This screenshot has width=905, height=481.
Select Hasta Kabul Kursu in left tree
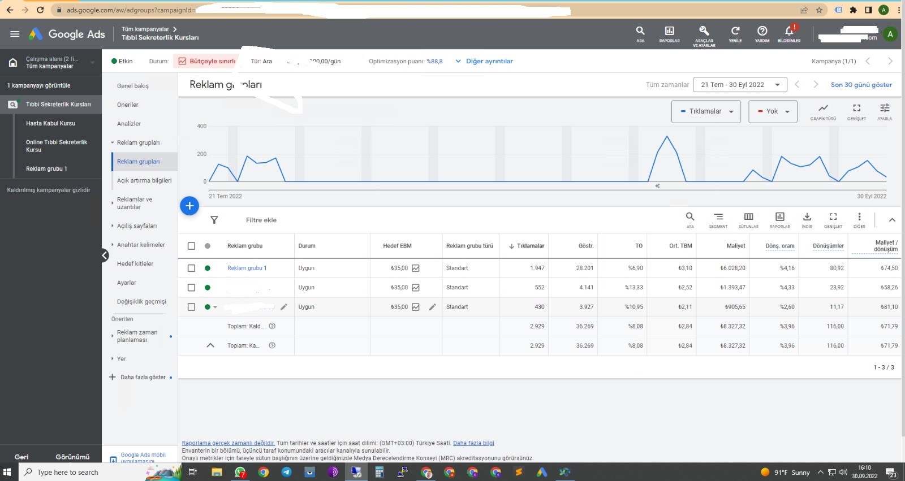point(50,123)
